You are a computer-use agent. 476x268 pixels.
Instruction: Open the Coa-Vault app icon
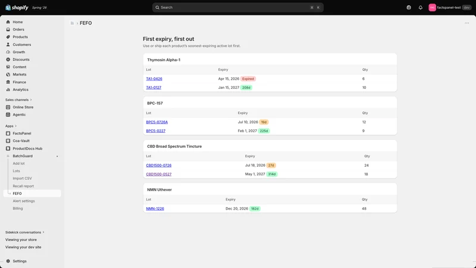[x=8, y=141]
